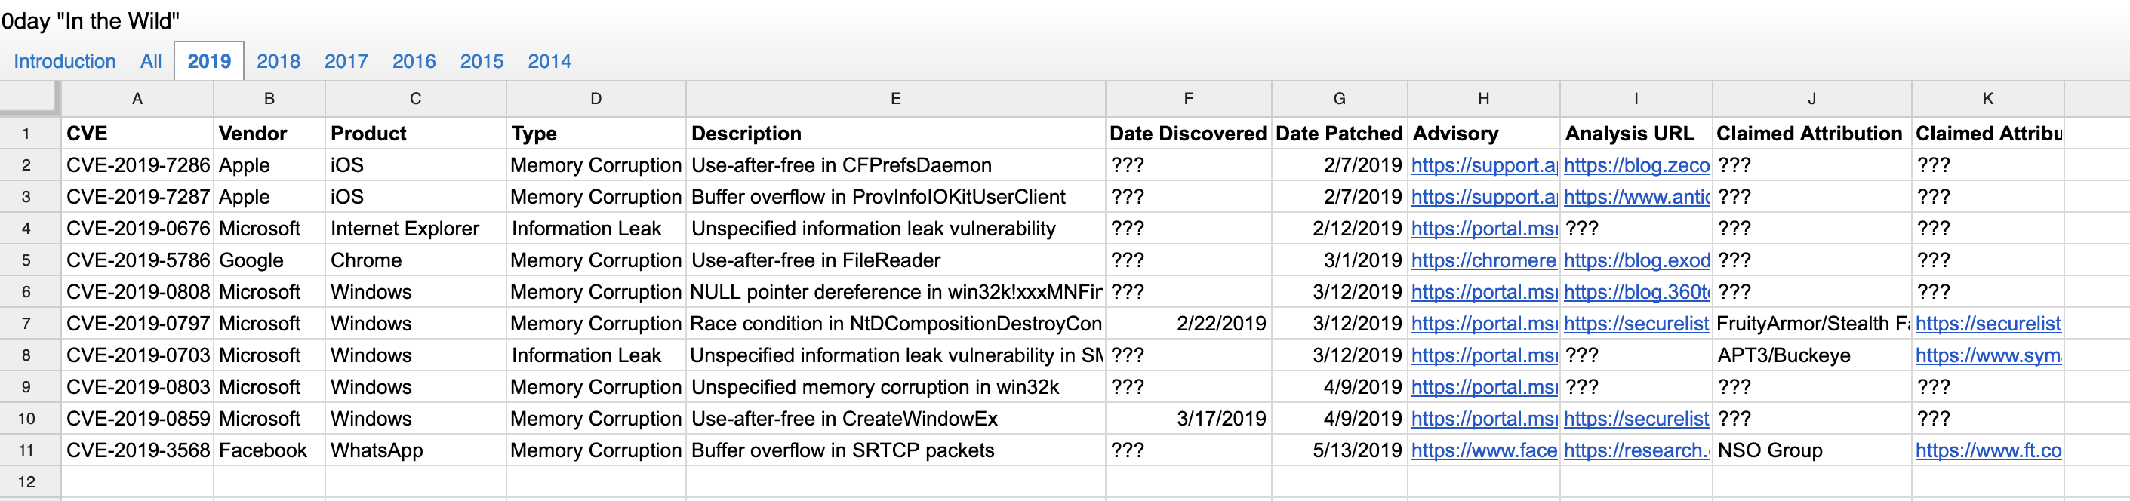The image size is (2130, 501).
Task: Click the Date Discovered header cell
Action: 1187,134
